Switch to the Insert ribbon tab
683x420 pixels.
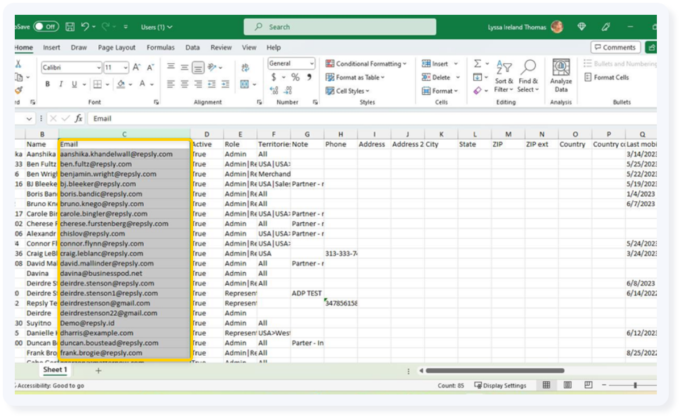click(52, 48)
